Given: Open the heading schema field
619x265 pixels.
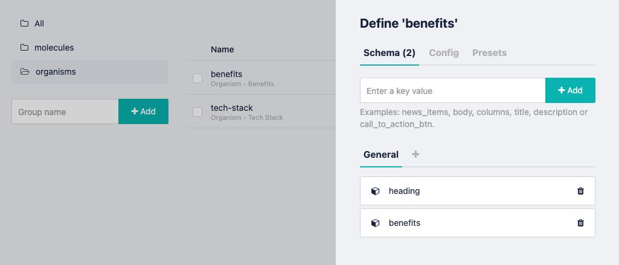Looking at the screenshot, I should (404, 191).
